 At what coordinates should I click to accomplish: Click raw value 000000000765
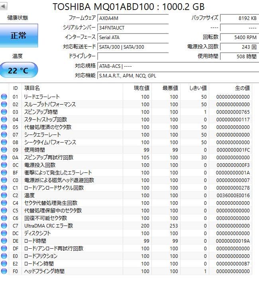tap(233, 112)
